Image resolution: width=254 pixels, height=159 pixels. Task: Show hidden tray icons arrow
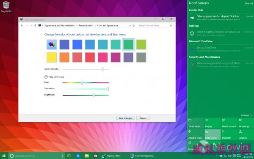216,156
